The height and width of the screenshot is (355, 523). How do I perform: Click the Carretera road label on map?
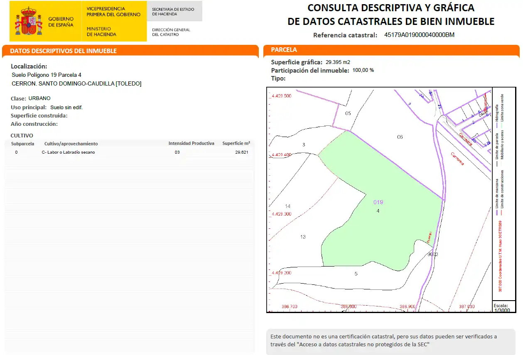tap(457, 159)
